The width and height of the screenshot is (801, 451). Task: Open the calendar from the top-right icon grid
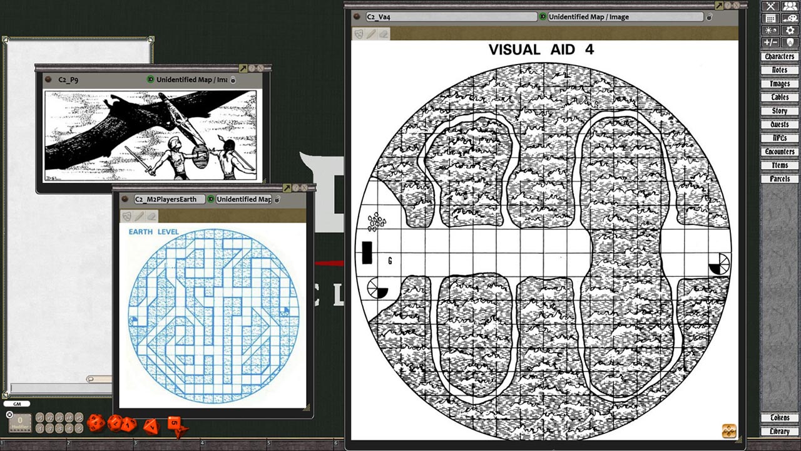(771, 18)
